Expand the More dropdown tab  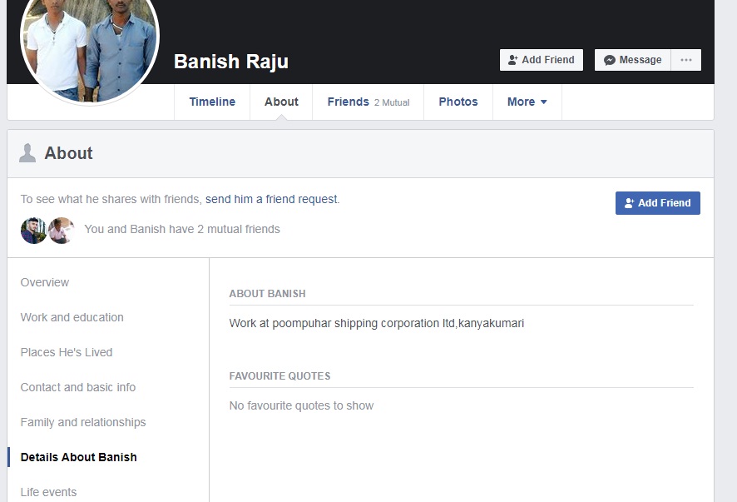click(x=527, y=102)
